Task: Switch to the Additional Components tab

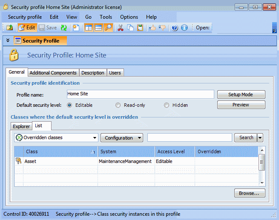Action: pyautogui.click(x=53, y=73)
